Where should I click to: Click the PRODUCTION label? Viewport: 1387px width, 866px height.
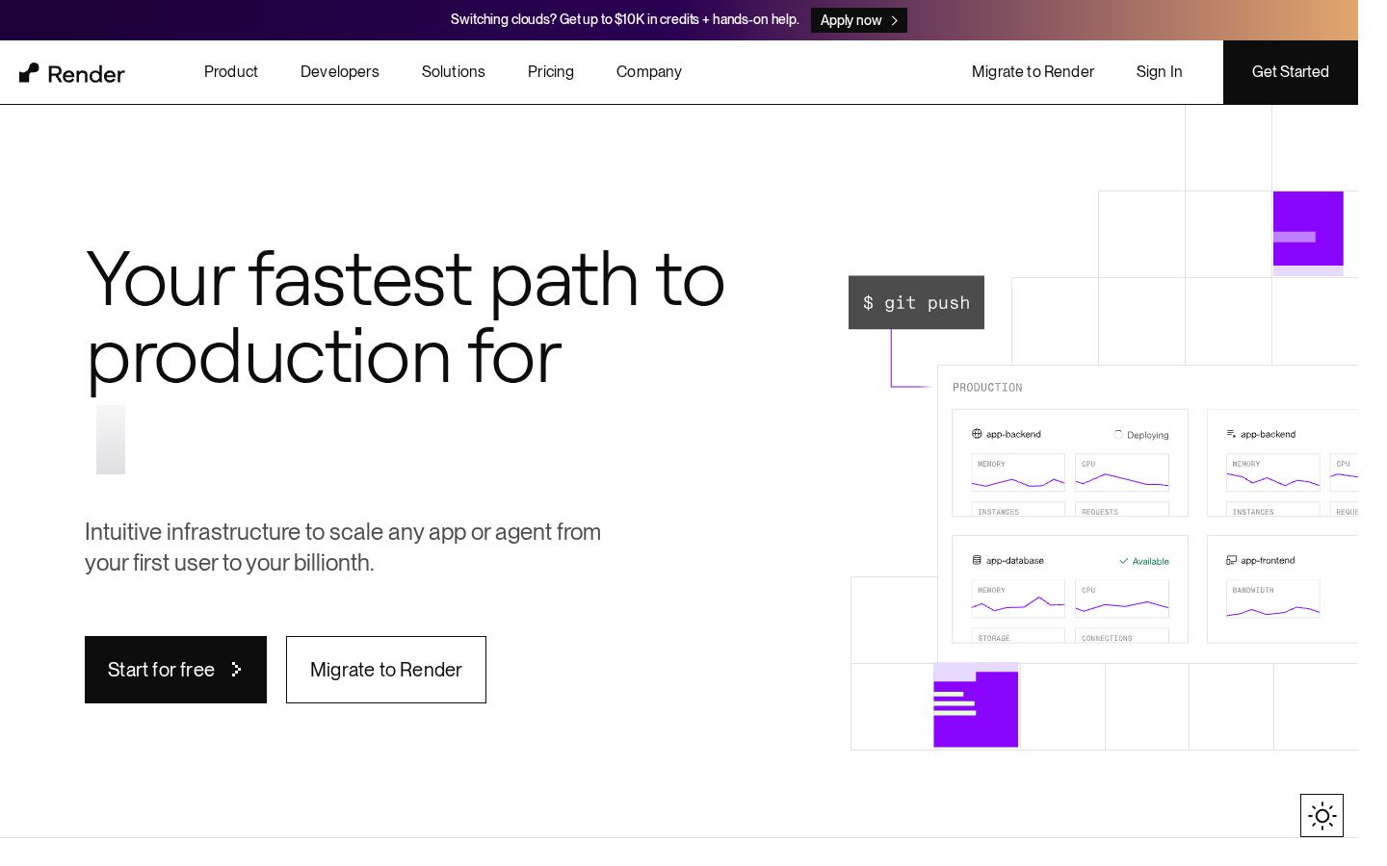click(x=987, y=388)
